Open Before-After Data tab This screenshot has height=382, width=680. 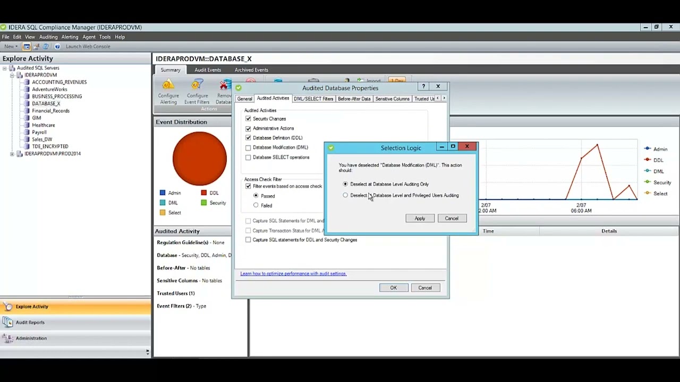pos(354,99)
